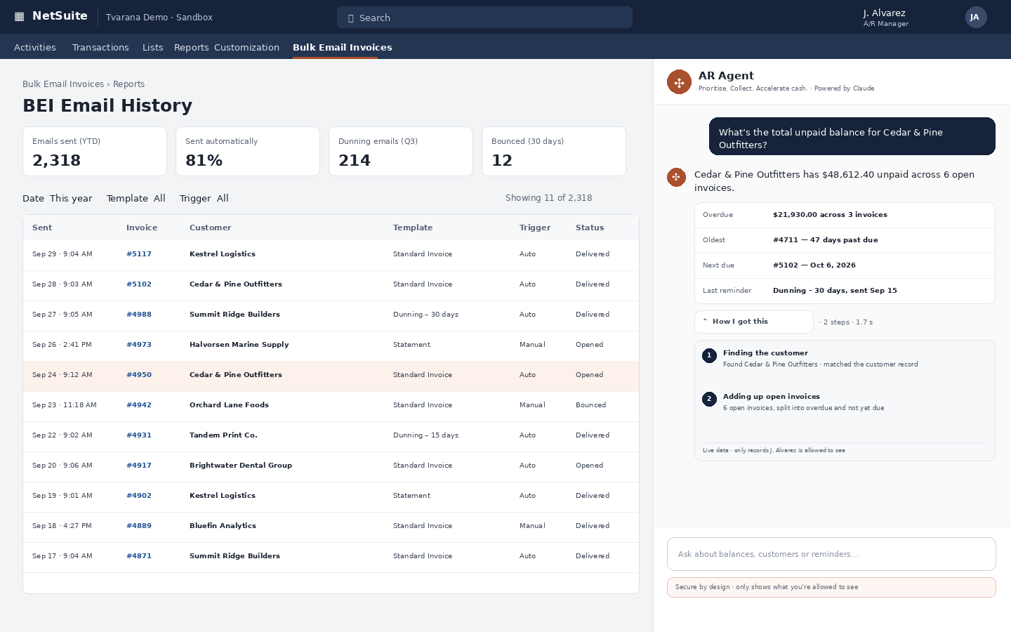Viewport: 1011px width, 632px height.
Task: Open the Date "This year" filter
Action: click(x=58, y=199)
